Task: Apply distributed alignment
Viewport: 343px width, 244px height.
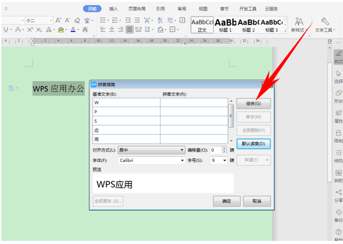Action: click(138, 29)
